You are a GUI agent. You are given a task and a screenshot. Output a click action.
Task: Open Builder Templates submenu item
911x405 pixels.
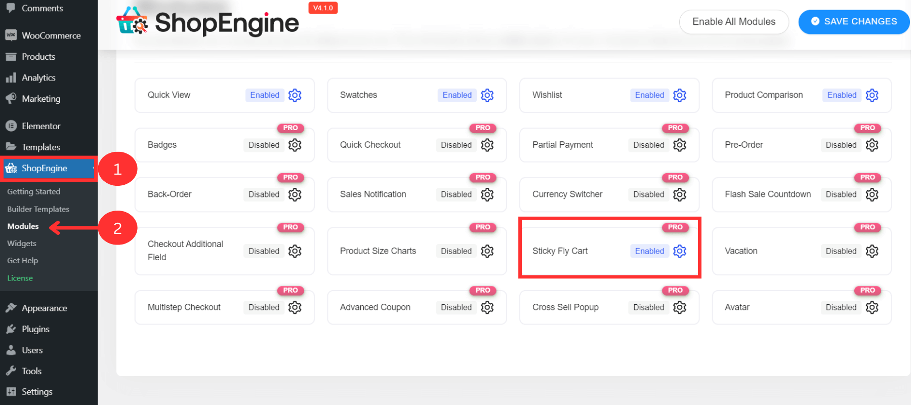[38, 209]
